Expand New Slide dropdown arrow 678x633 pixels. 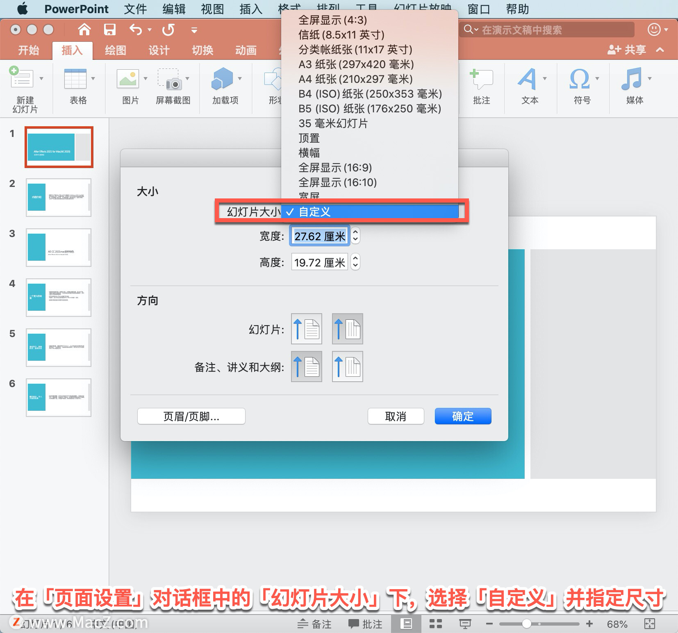(x=41, y=78)
